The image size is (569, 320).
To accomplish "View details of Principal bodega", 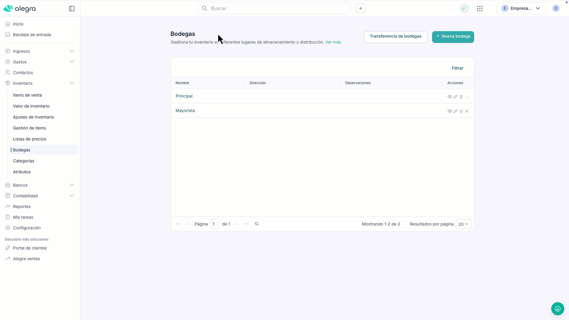I will (x=450, y=97).
